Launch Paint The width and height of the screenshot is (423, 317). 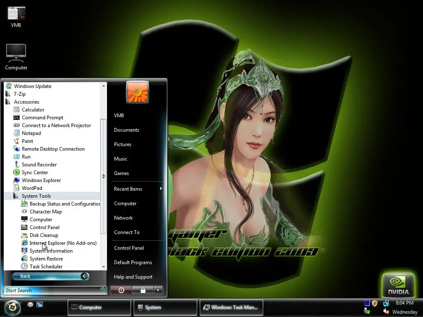tap(27, 141)
